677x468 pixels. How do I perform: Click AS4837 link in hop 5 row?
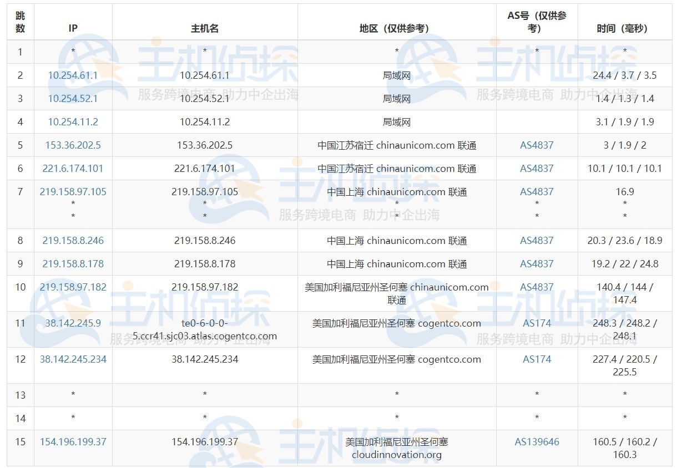[537, 145]
